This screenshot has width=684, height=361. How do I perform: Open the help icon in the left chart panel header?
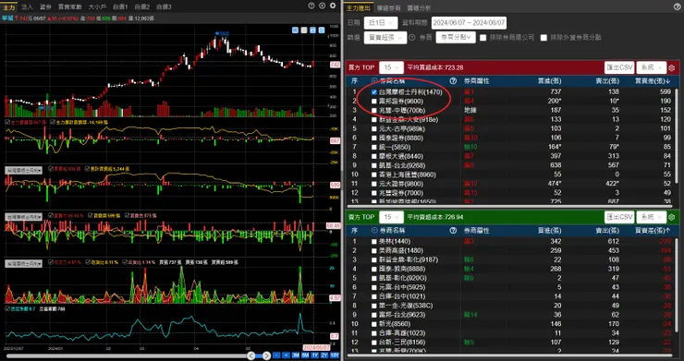click(311, 6)
